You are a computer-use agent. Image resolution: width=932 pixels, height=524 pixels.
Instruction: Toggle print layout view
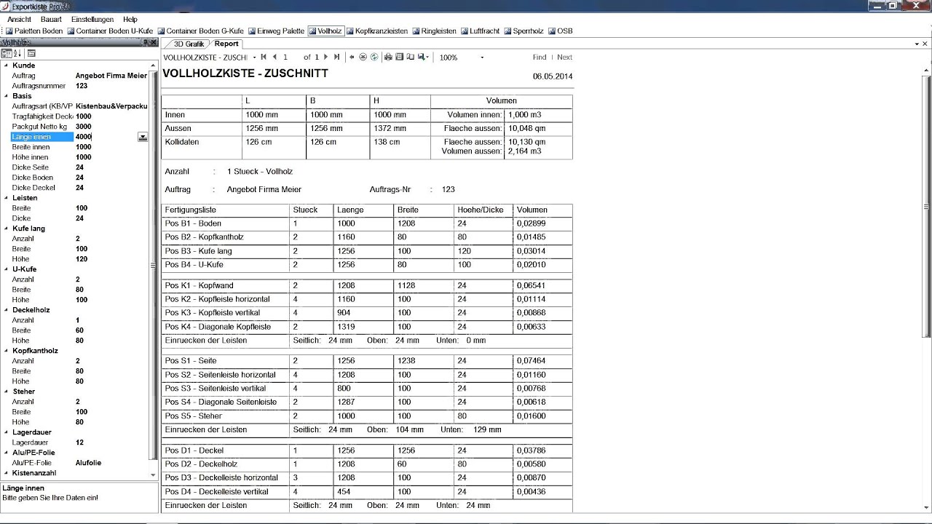pyautogui.click(x=399, y=57)
